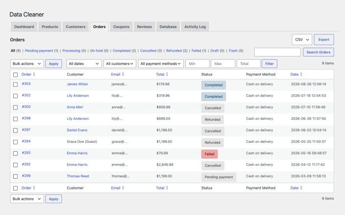Viewport: 345px width, 215px height.
Task: Filter by On hold status link
Action: (x=97, y=51)
